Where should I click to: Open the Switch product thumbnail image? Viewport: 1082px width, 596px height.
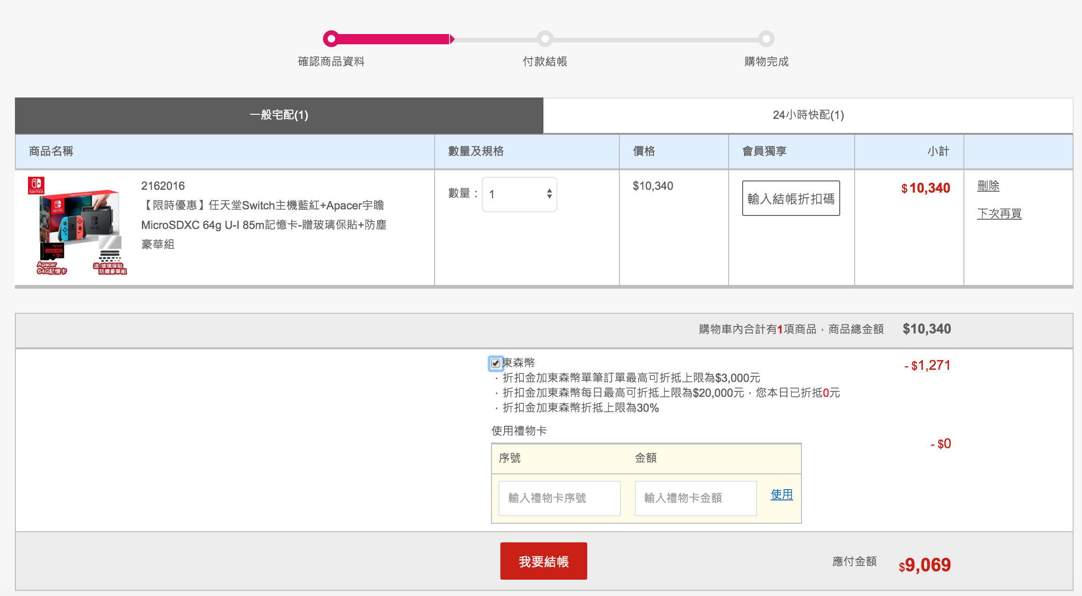[78, 226]
